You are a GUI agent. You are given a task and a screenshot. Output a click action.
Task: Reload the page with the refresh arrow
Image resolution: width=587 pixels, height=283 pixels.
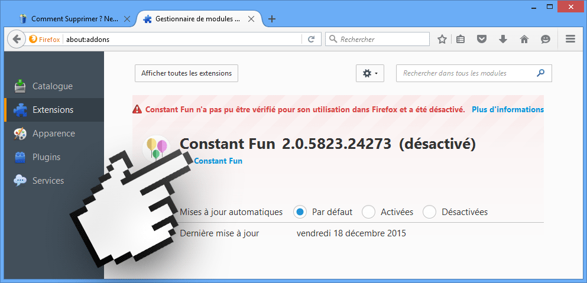(311, 40)
